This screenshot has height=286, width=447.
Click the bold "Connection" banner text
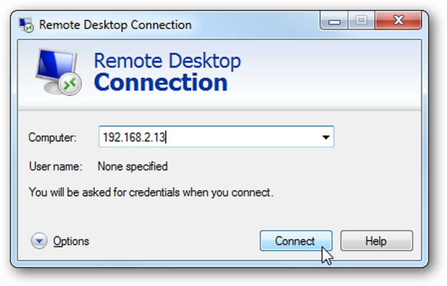tap(161, 82)
